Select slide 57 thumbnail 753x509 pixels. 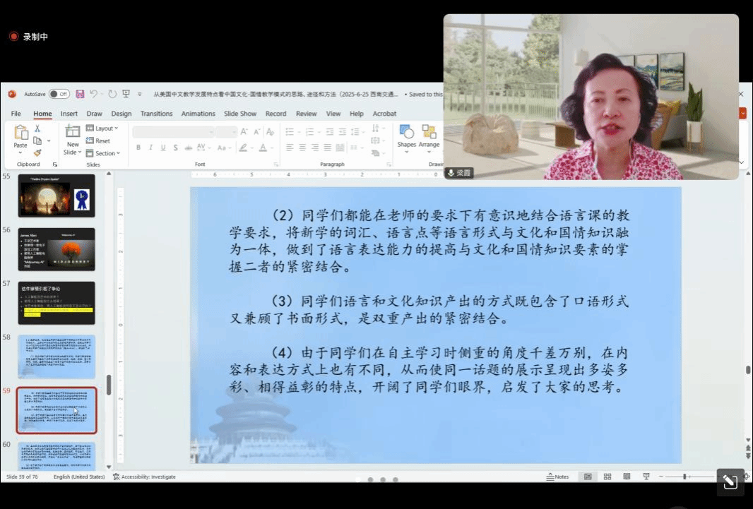pos(57,303)
